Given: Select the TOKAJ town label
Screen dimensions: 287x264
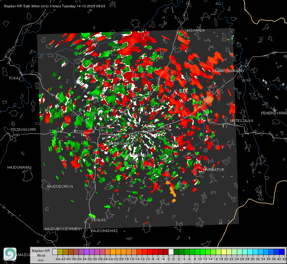Looking at the screenshot, I should pyautogui.click(x=14, y=78).
